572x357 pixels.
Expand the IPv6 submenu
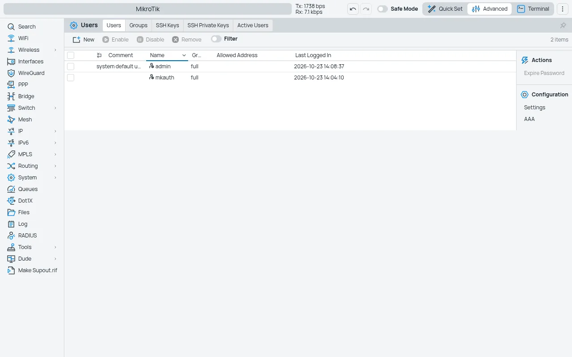(55, 143)
